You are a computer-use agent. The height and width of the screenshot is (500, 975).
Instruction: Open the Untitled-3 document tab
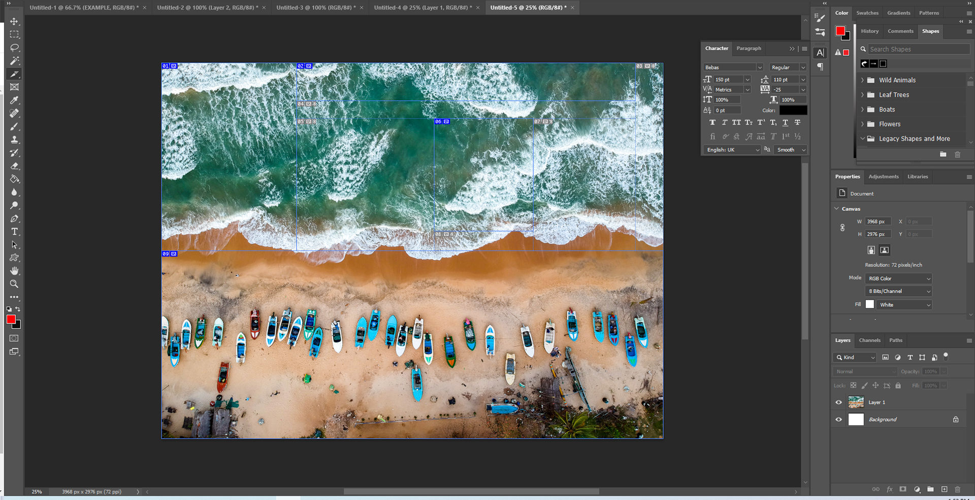click(315, 8)
